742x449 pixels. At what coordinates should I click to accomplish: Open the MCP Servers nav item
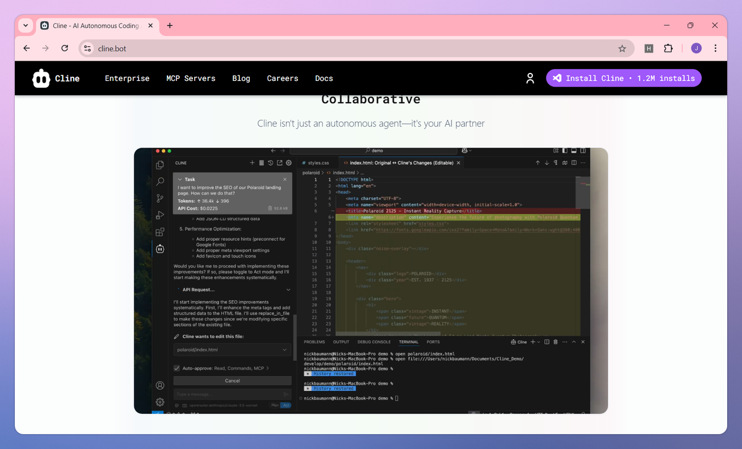tap(190, 78)
